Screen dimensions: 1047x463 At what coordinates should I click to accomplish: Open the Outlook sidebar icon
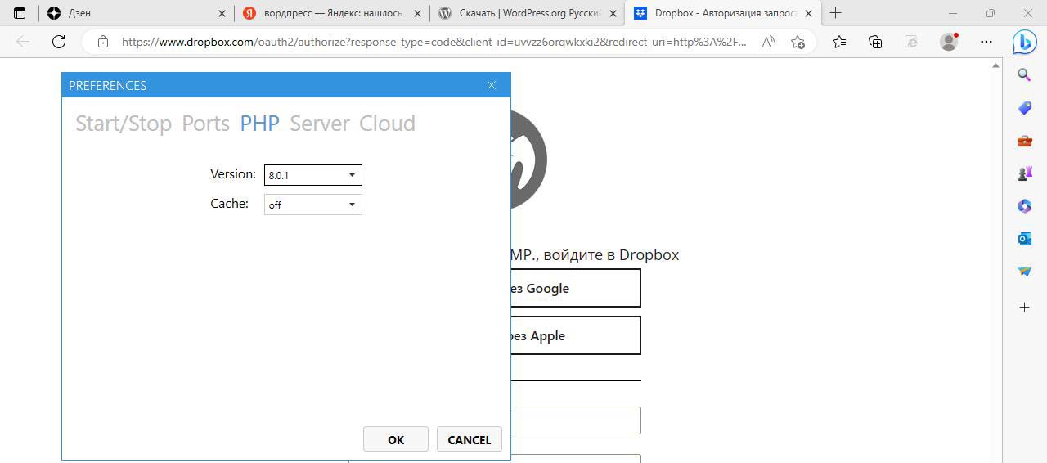pyautogui.click(x=1024, y=239)
